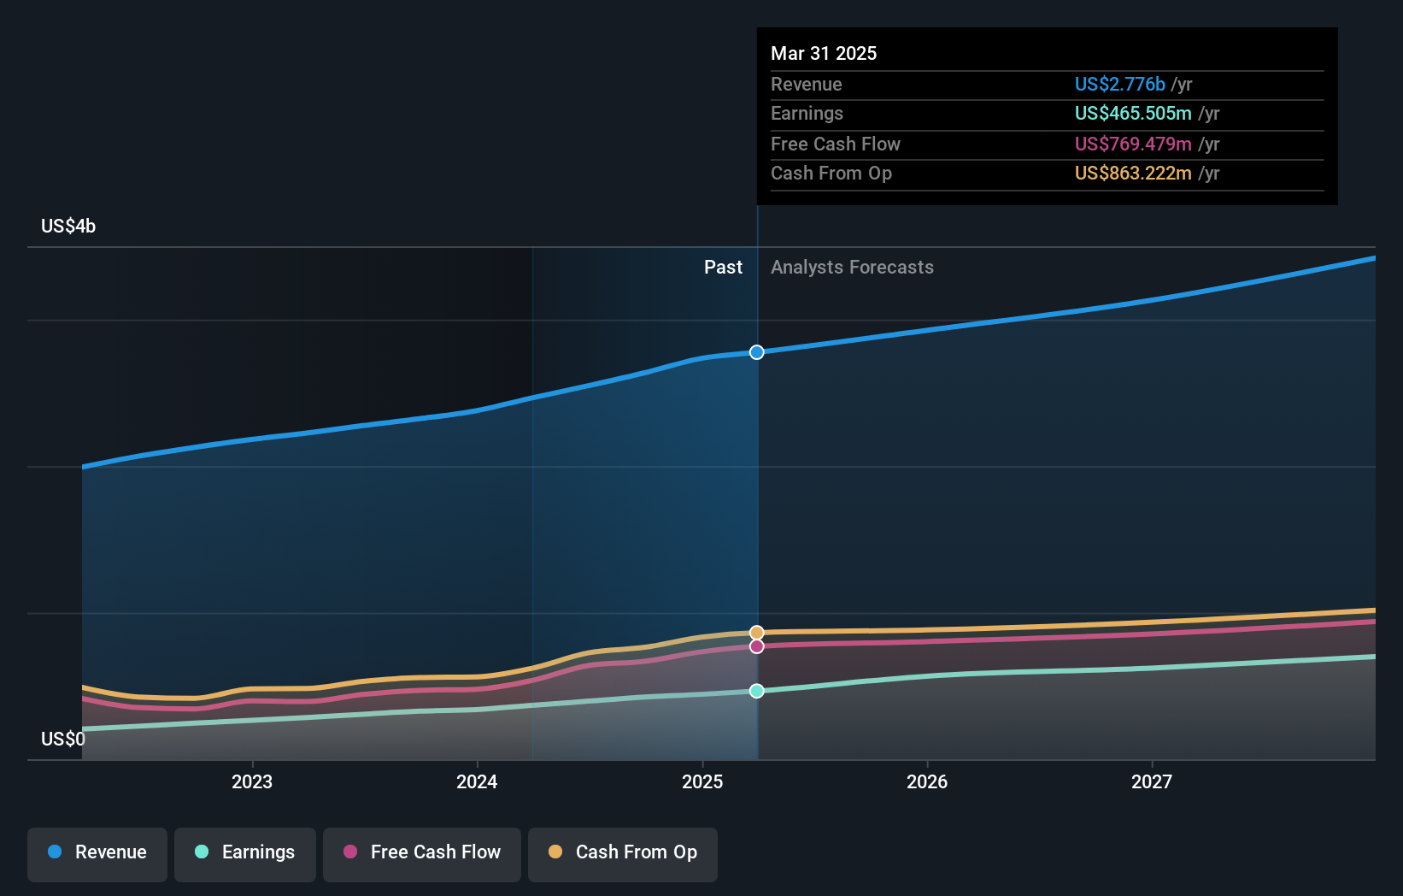Image resolution: width=1403 pixels, height=896 pixels.
Task: Click the Revenue data point on Mar 31 2025
Action: [757, 352]
